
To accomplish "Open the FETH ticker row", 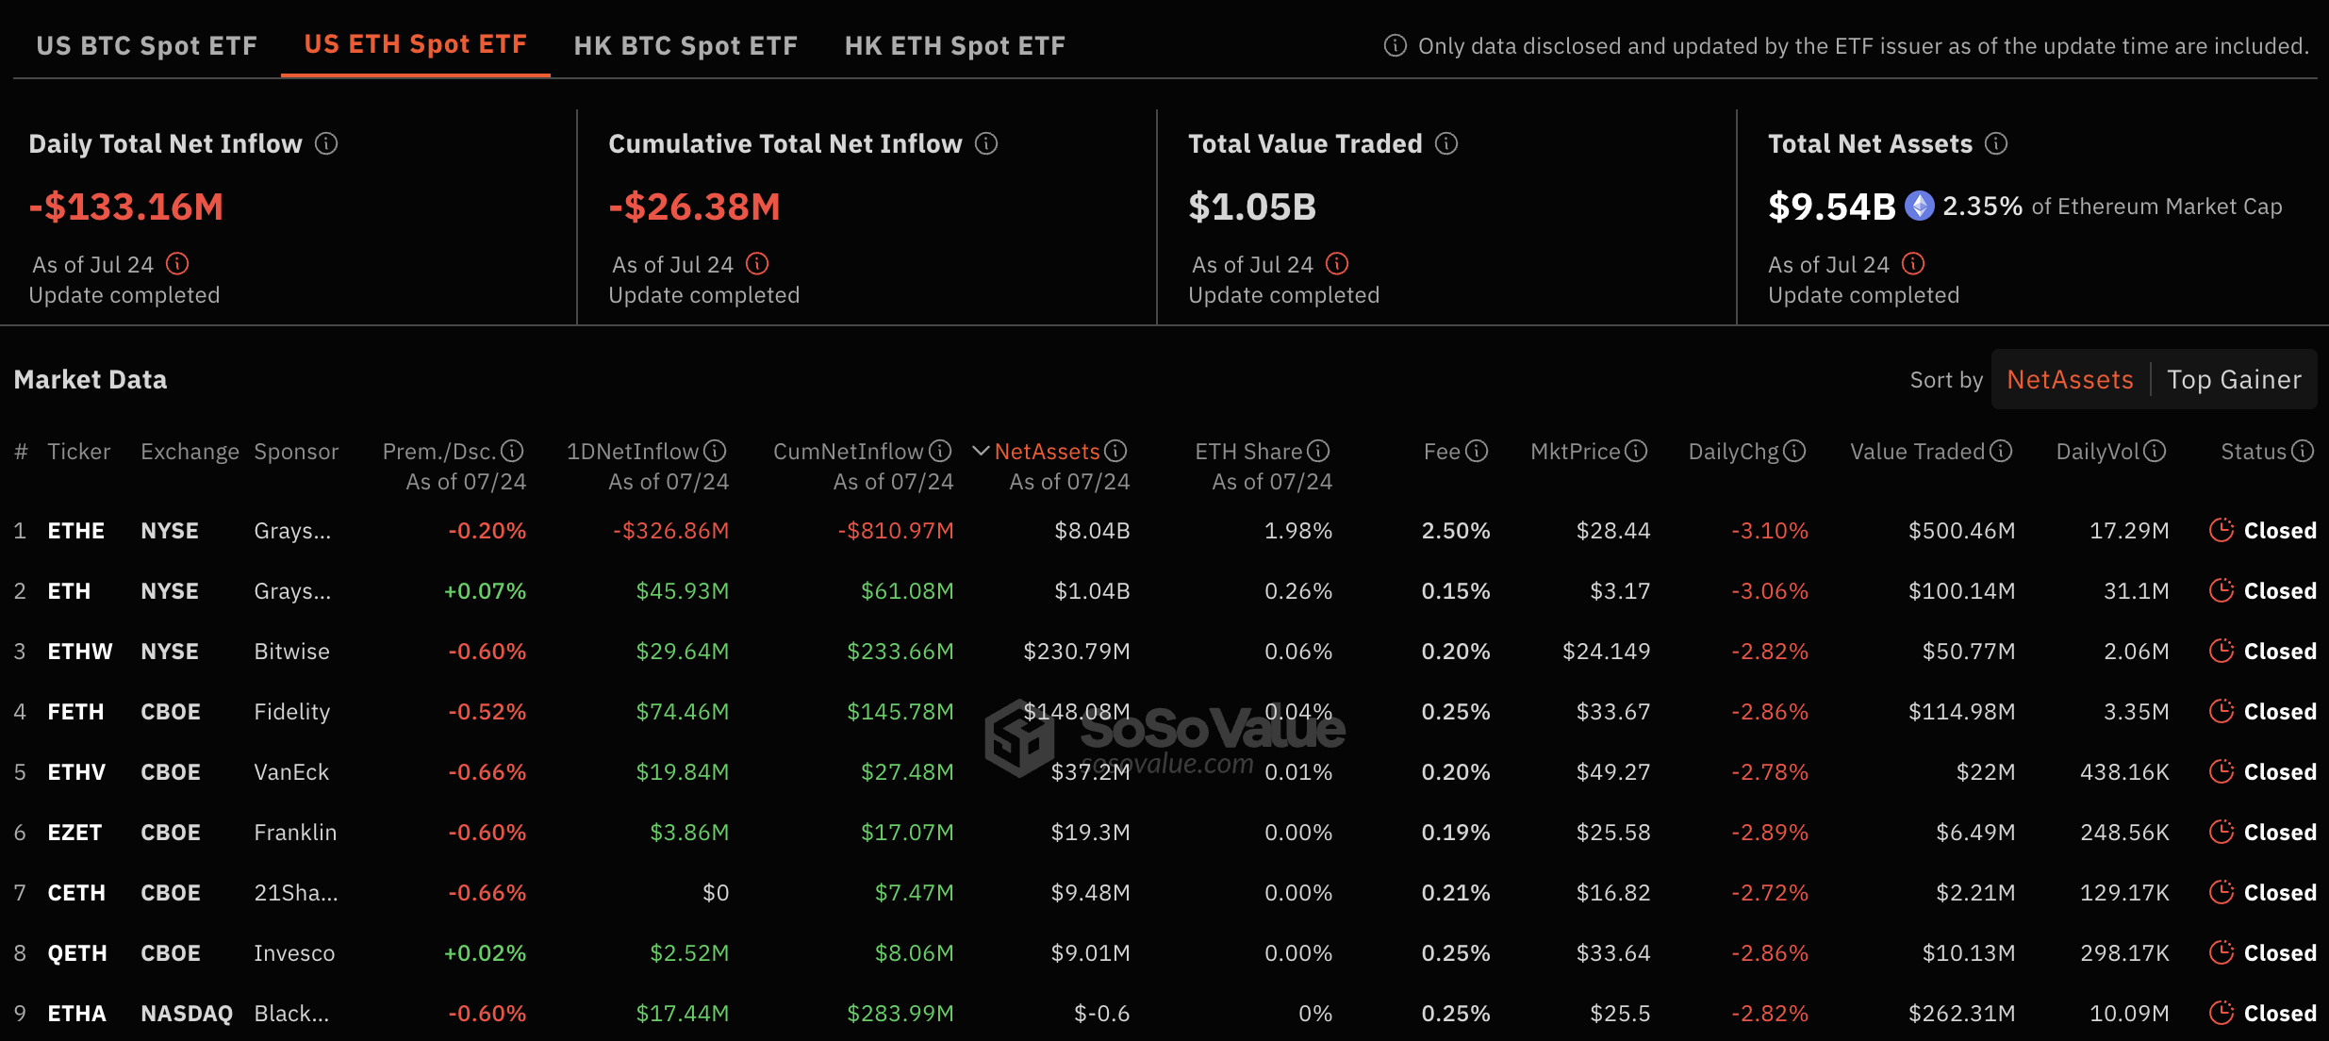I will (75, 711).
